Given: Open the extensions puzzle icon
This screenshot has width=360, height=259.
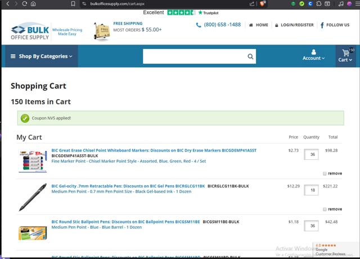Looking at the screenshot, I should coord(319,4).
